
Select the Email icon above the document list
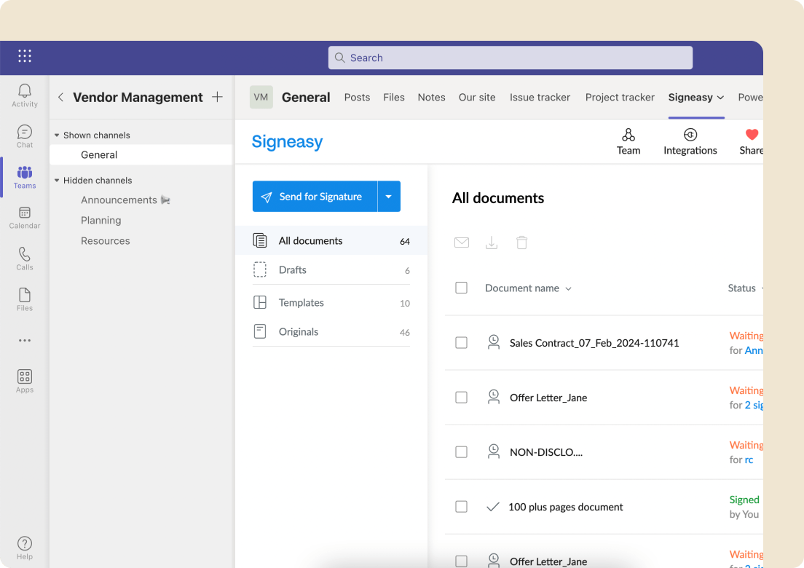(462, 242)
